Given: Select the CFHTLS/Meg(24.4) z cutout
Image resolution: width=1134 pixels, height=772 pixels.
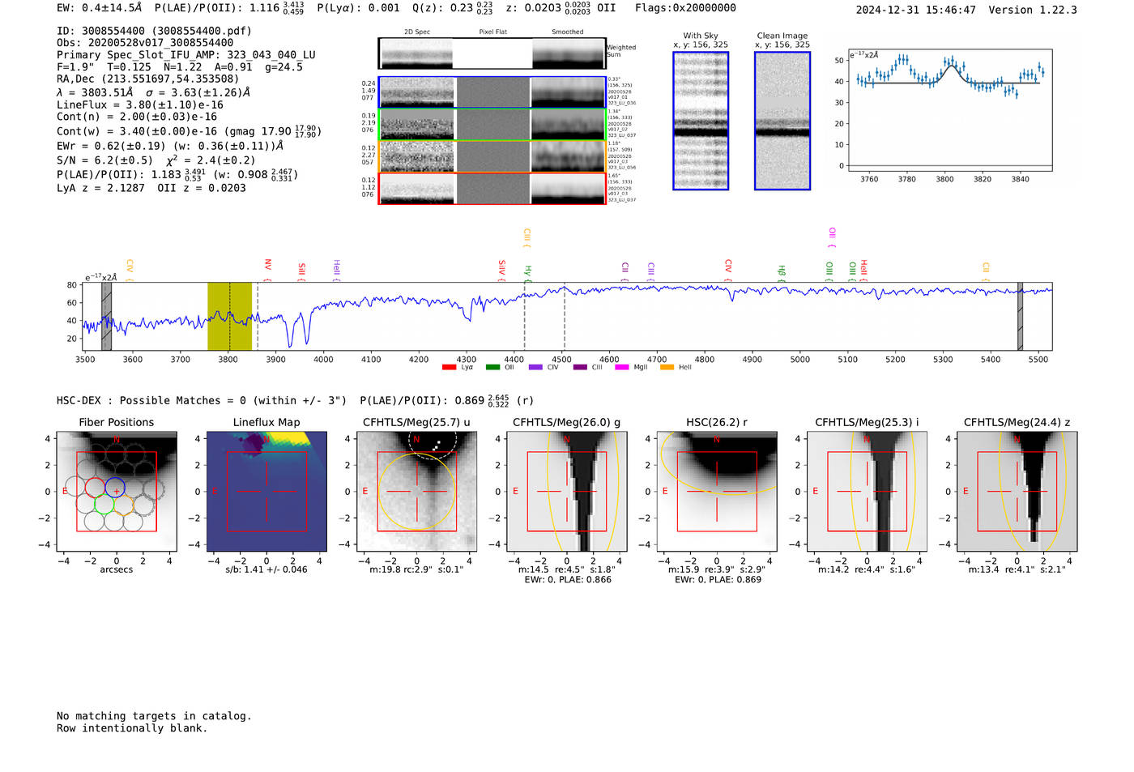Looking at the screenshot, I should pos(1017,492).
